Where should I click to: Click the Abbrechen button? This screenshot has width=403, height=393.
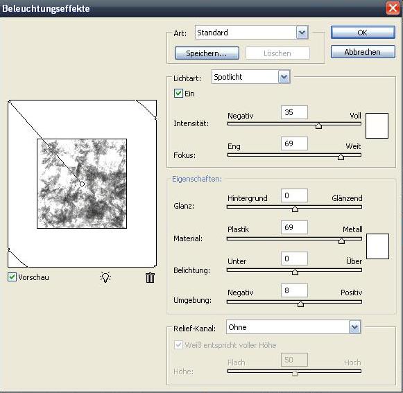click(x=363, y=52)
